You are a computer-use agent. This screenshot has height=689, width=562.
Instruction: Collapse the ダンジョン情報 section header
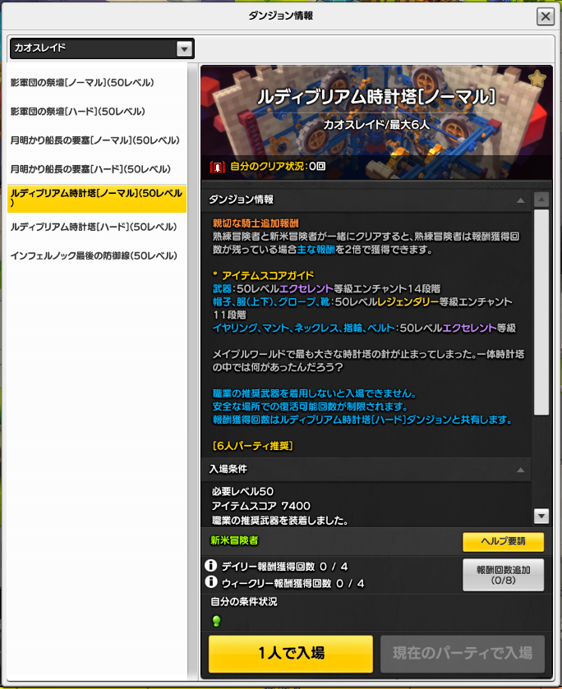coord(366,200)
